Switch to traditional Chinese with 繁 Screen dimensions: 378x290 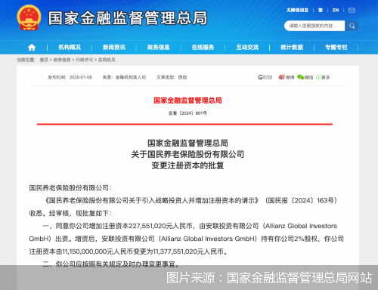pos(321,10)
